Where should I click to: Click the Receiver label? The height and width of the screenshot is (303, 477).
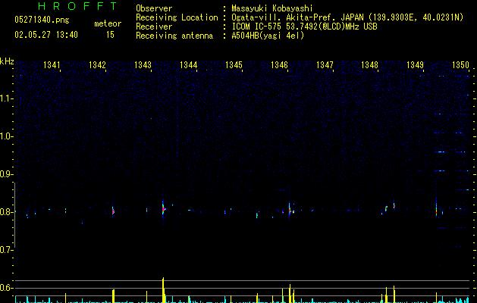[154, 27]
